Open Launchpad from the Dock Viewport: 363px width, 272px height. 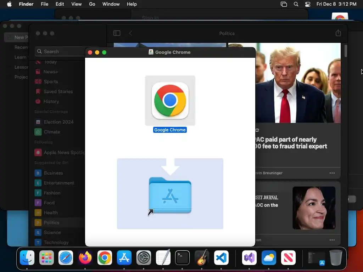tap(46, 257)
